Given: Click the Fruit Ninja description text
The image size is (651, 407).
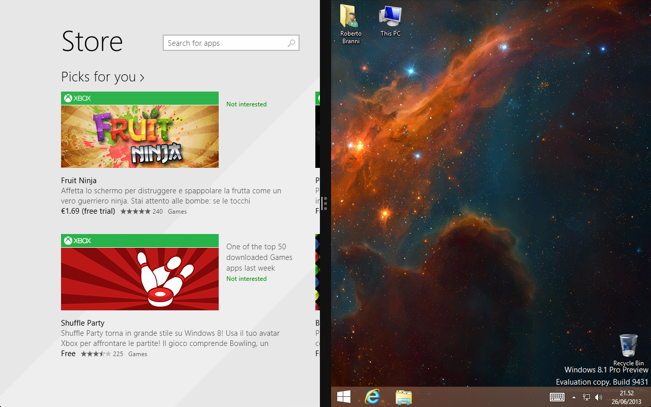Looking at the screenshot, I should pyautogui.click(x=171, y=196).
